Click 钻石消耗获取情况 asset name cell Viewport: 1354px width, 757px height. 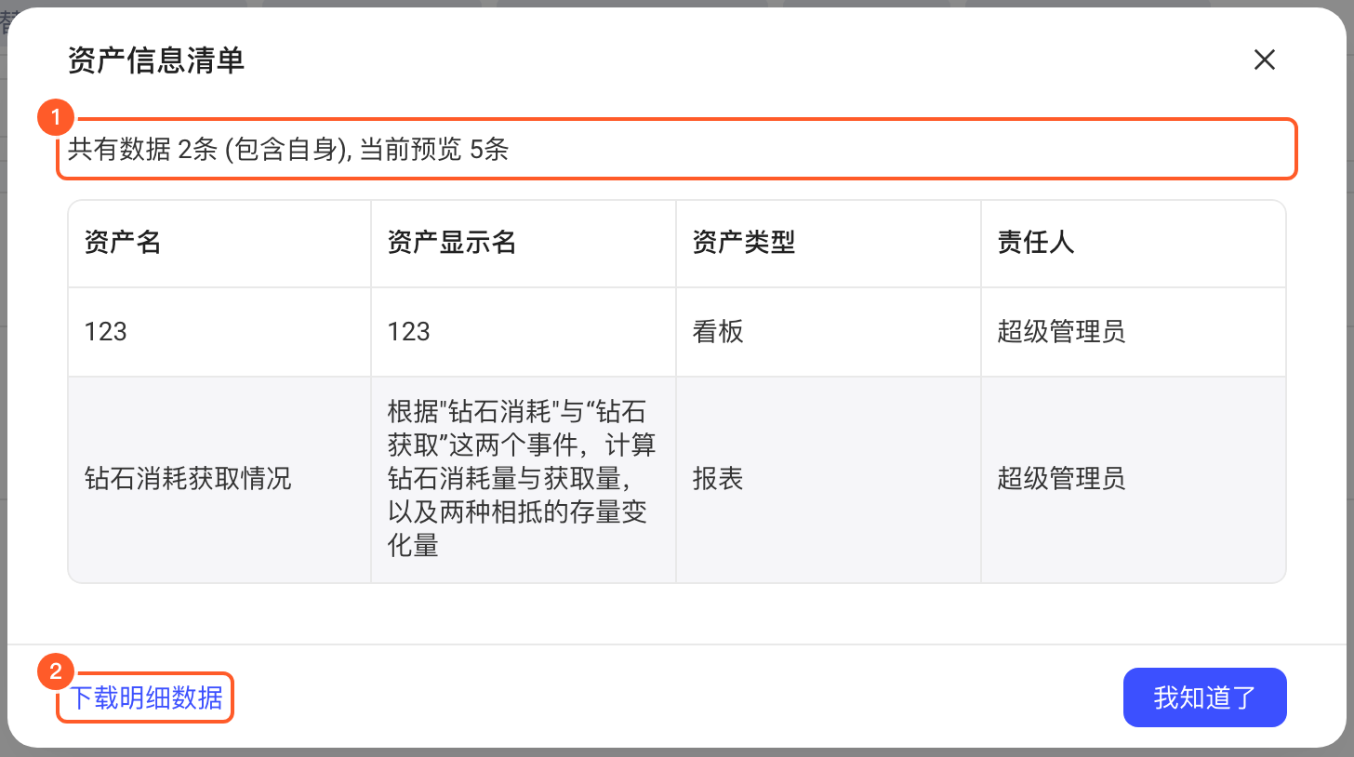[x=219, y=480]
